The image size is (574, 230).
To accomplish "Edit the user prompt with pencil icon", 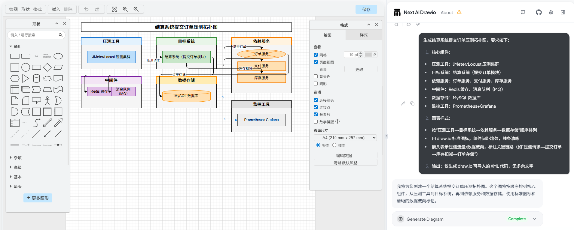I will click(403, 103).
